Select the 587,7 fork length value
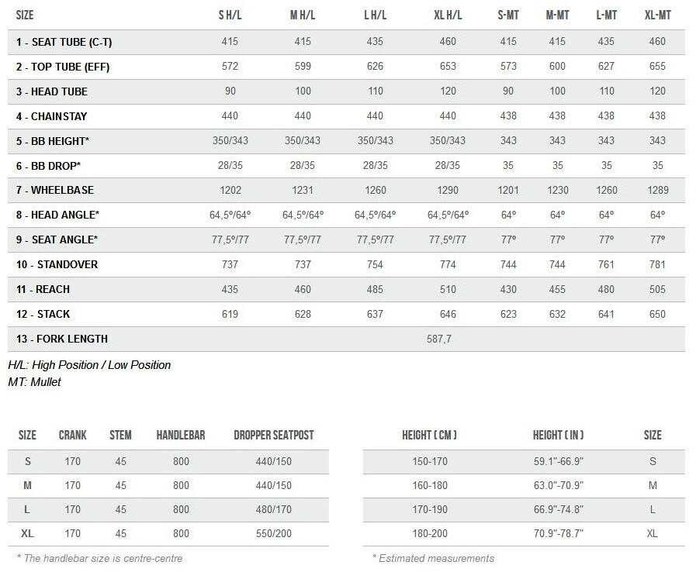The height and width of the screenshot is (572, 696). [439, 339]
